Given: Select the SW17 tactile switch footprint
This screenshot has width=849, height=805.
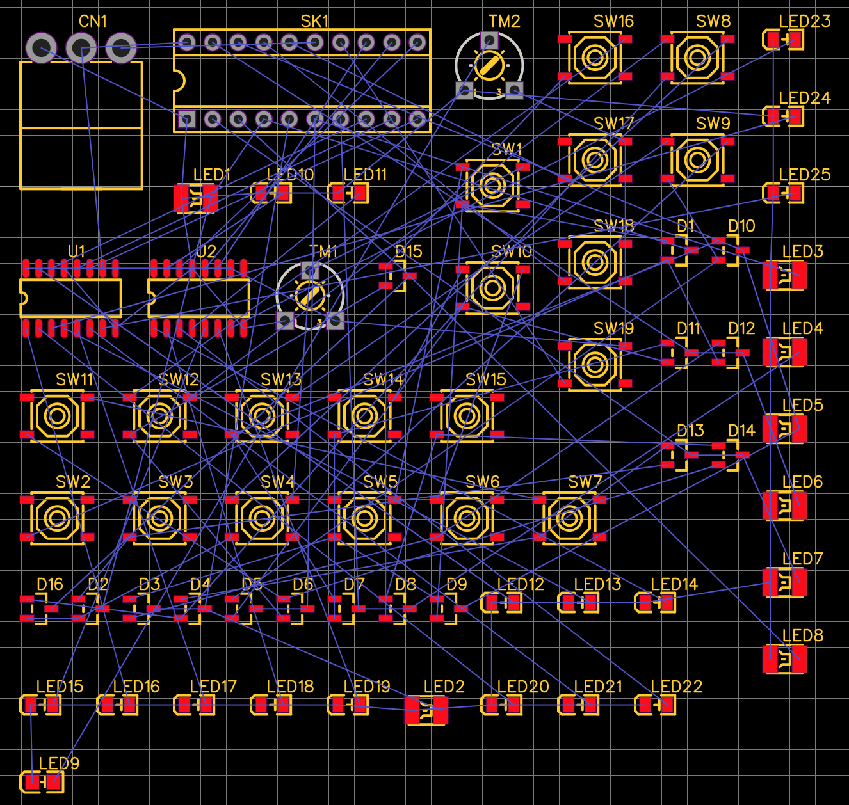Looking at the screenshot, I should coord(595,160).
